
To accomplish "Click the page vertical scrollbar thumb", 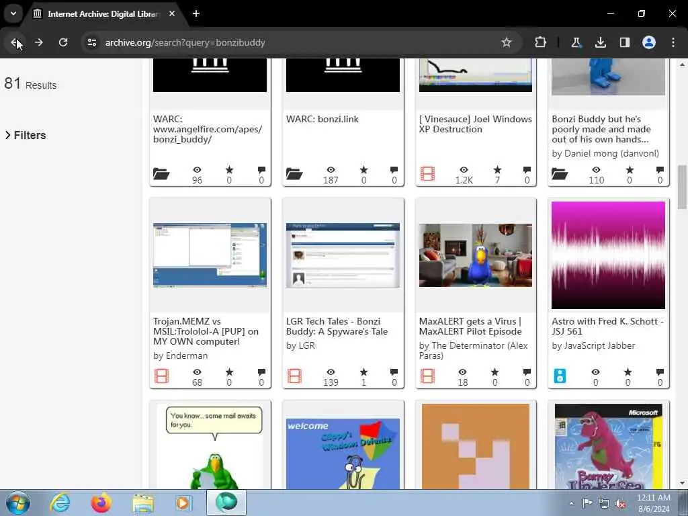I will click(x=682, y=187).
